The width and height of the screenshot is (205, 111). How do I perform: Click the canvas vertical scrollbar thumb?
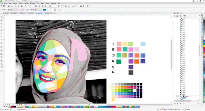[x=171, y=54]
